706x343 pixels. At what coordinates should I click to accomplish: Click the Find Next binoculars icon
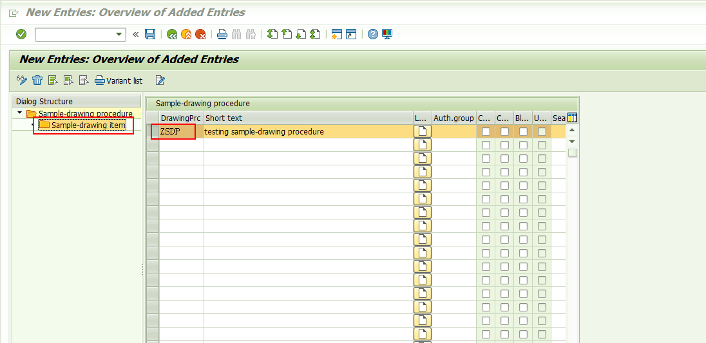click(x=251, y=34)
